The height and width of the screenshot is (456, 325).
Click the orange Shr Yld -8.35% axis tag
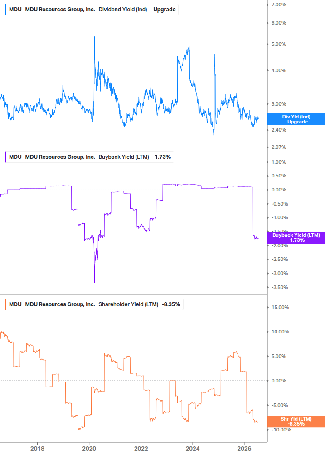tap(296, 422)
